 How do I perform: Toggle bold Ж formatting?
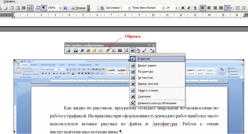[183, 8]
